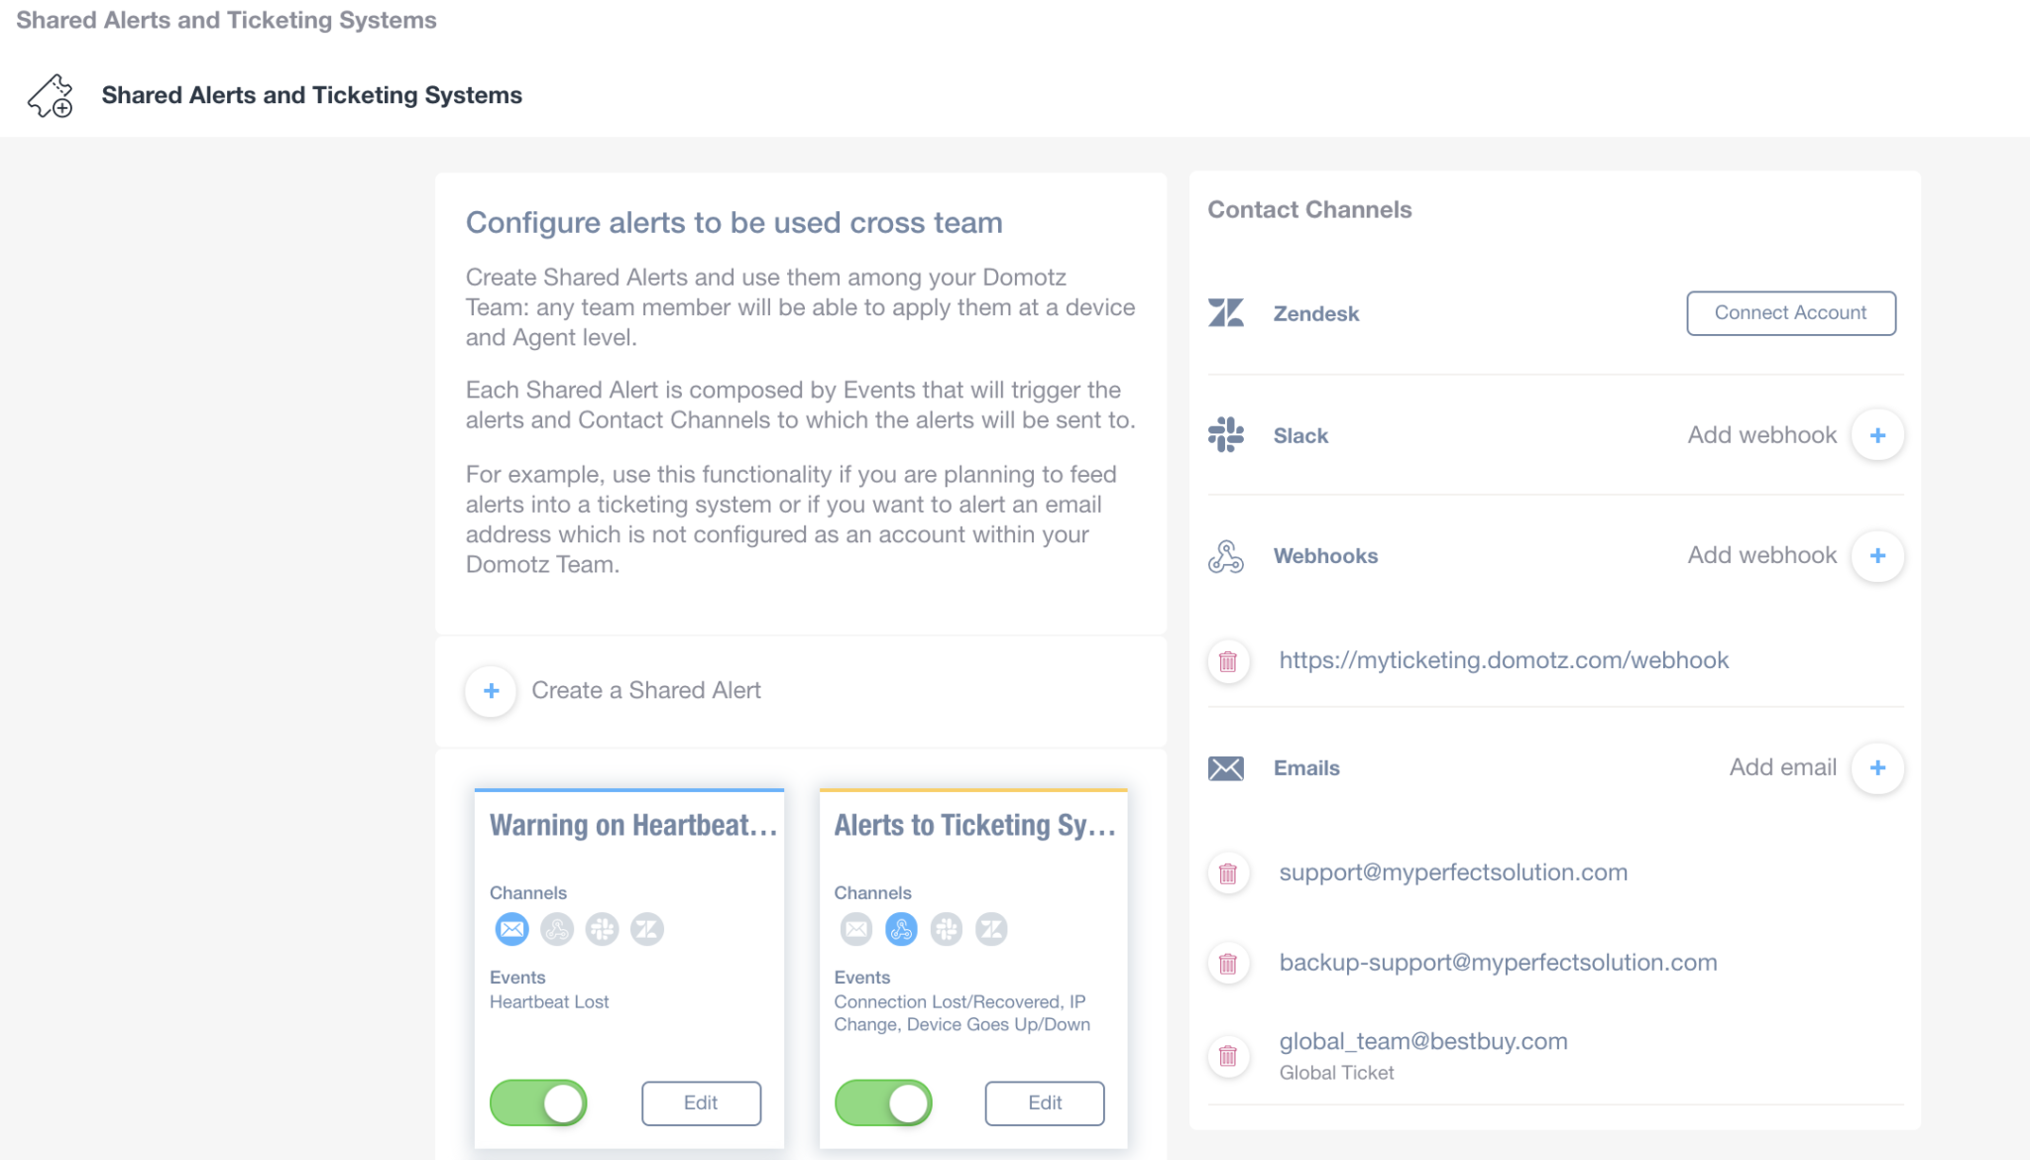Screen dimensions: 2030x1160
Task: Click Create a Shared Alert label
Action: point(646,690)
